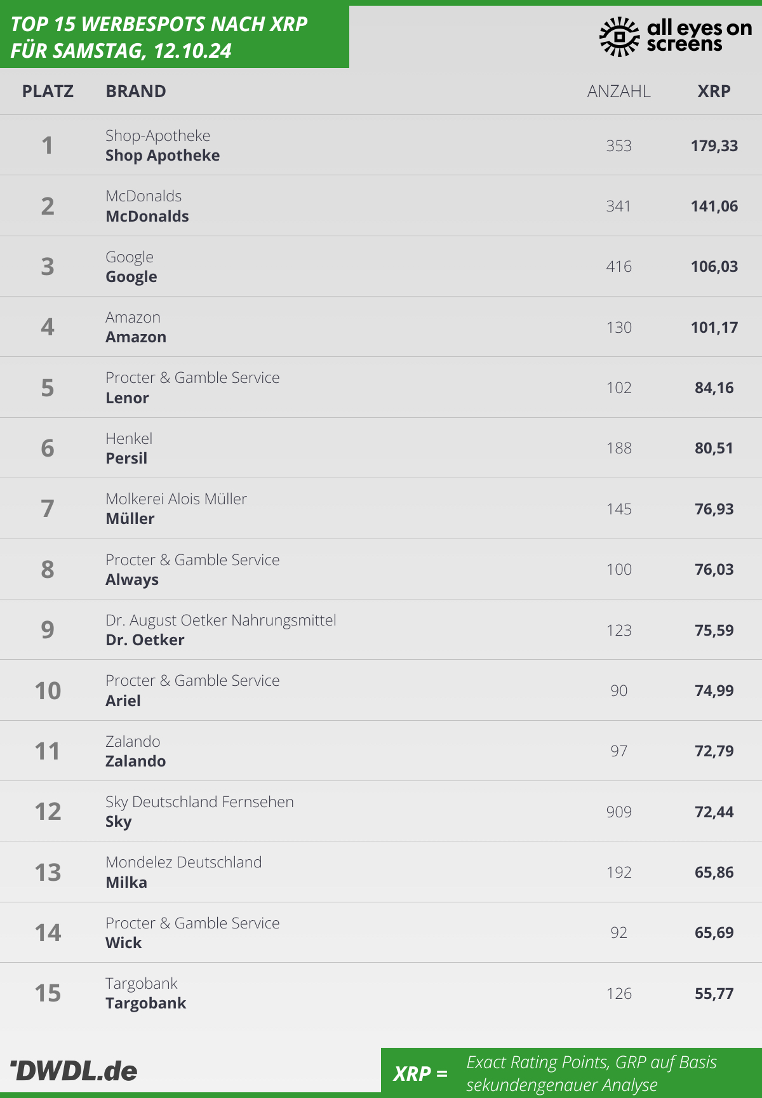Viewport: 762px width, 1098px height.
Task: Click the green title banner heading
Action: [x=175, y=37]
